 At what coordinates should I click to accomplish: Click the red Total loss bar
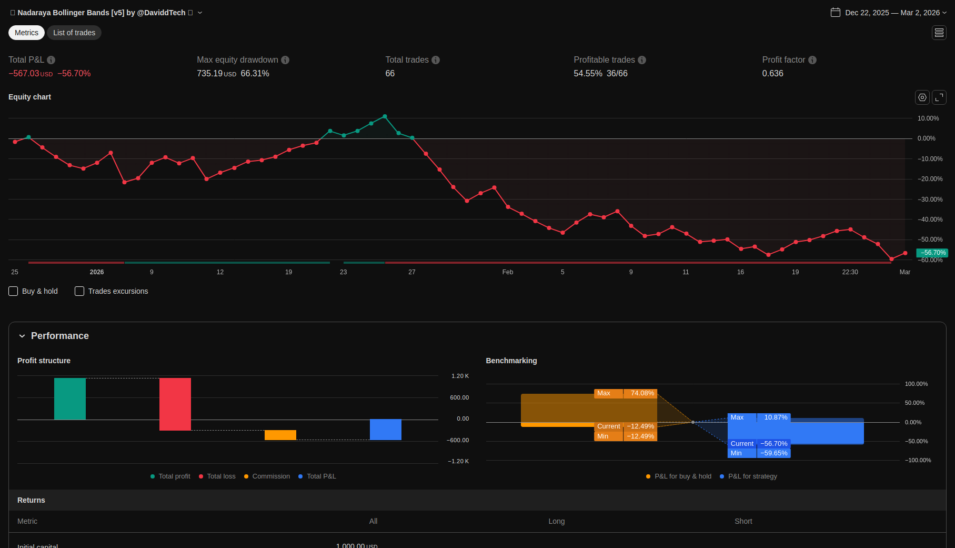[x=175, y=404]
